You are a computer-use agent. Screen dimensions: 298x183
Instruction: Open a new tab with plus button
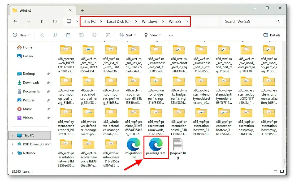pos(82,10)
